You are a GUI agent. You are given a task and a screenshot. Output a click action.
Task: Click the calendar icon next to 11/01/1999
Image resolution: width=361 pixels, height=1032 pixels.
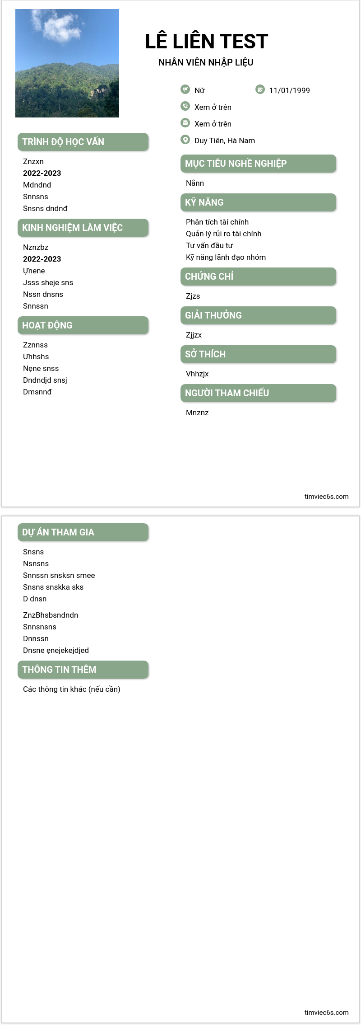260,89
